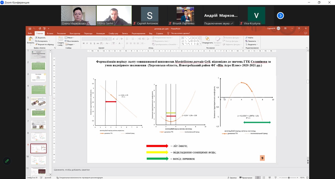Click zoom out minus on zoom slider
Screen dimensions: 335x179
[x=280, y=178]
